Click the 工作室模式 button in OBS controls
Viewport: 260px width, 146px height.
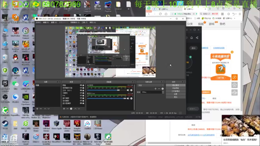click(175, 91)
